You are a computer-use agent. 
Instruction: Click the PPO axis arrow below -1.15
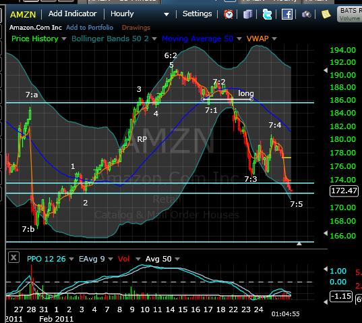click(326, 302)
